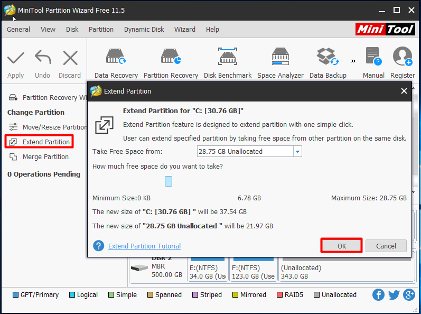The height and width of the screenshot is (314, 421).
Task: Click the Register user icon
Action: click(403, 57)
